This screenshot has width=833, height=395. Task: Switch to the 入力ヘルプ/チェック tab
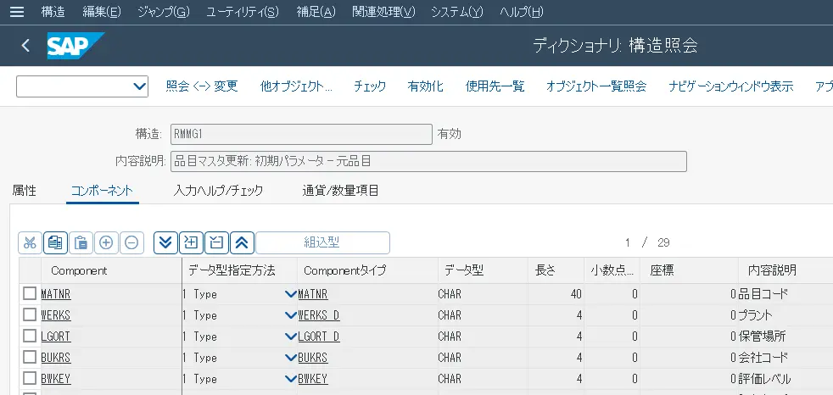(x=218, y=191)
